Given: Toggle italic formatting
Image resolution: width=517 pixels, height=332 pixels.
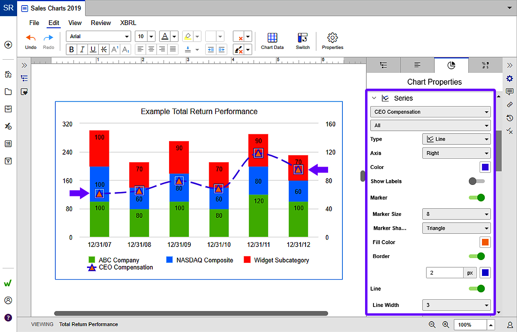Looking at the screenshot, I should coord(82,49).
